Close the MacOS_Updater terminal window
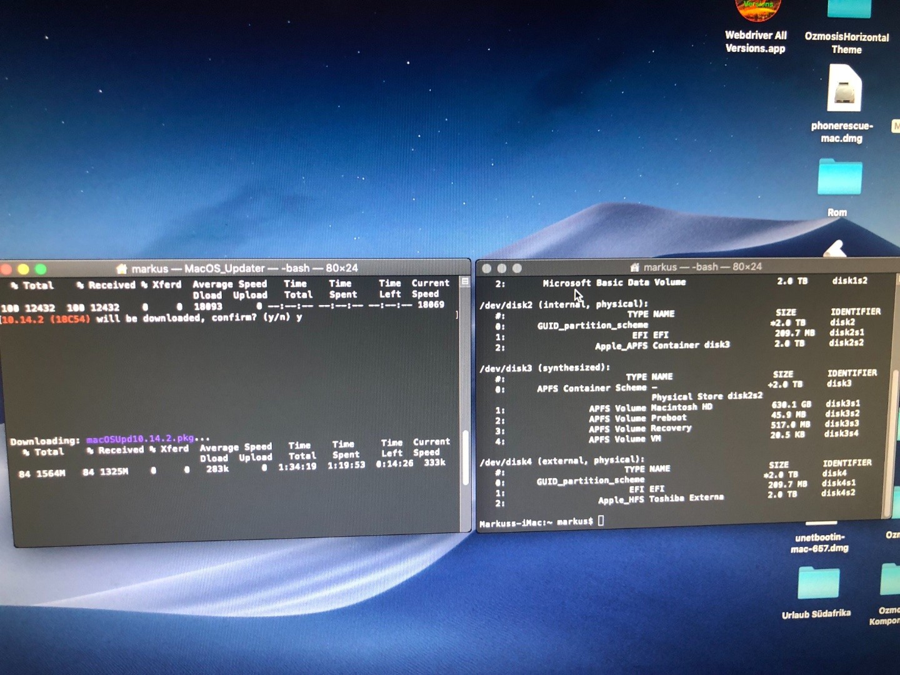This screenshot has height=675, width=900. (x=6, y=269)
